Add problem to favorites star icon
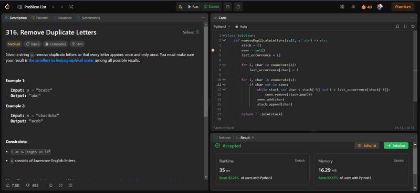420x193 pixels. (x=51, y=186)
